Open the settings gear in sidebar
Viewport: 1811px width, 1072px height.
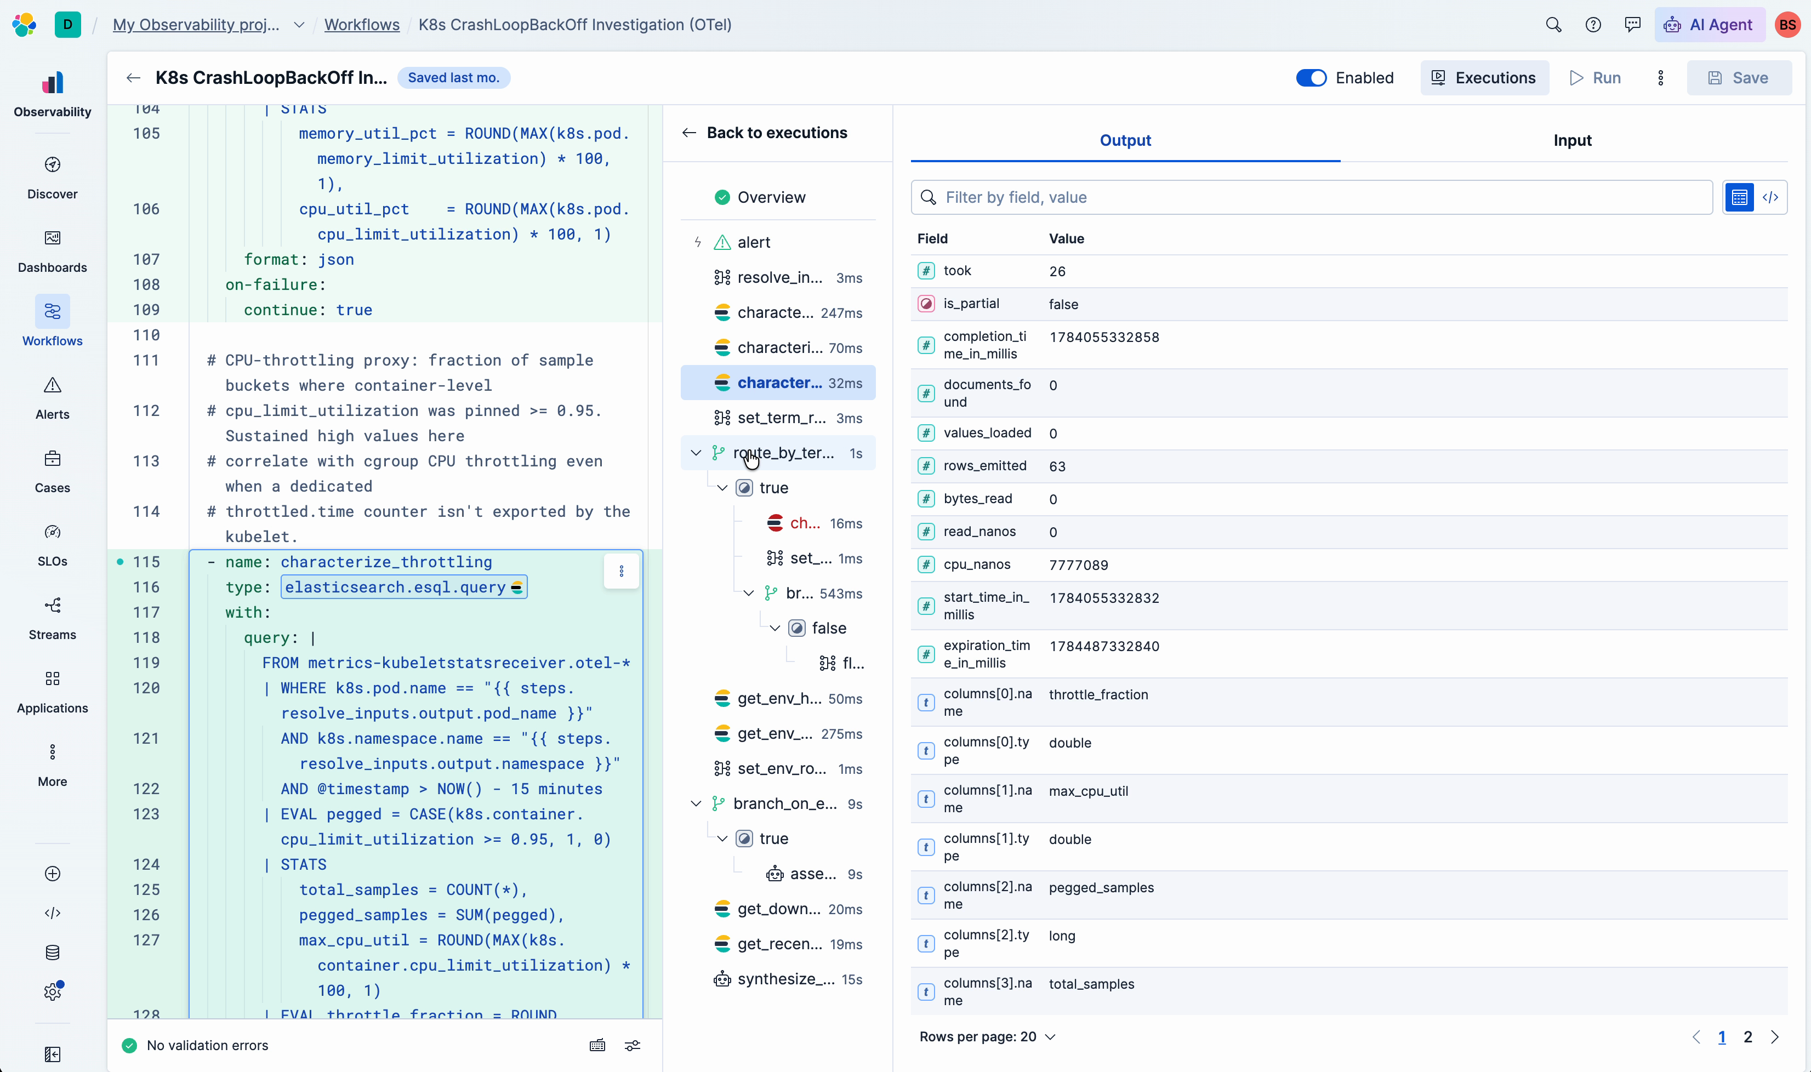[52, 991]
